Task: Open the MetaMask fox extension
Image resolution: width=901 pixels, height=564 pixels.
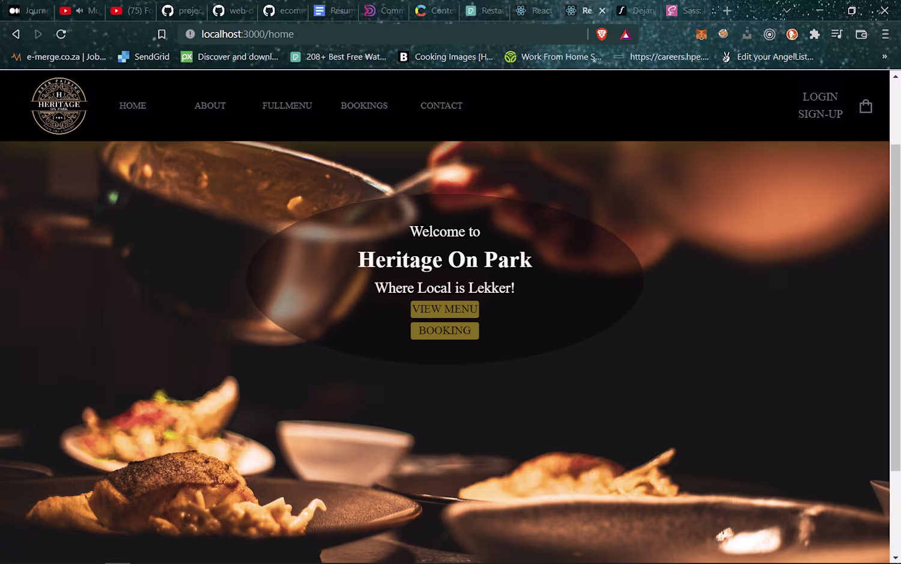Action: [x=701, y=34]
